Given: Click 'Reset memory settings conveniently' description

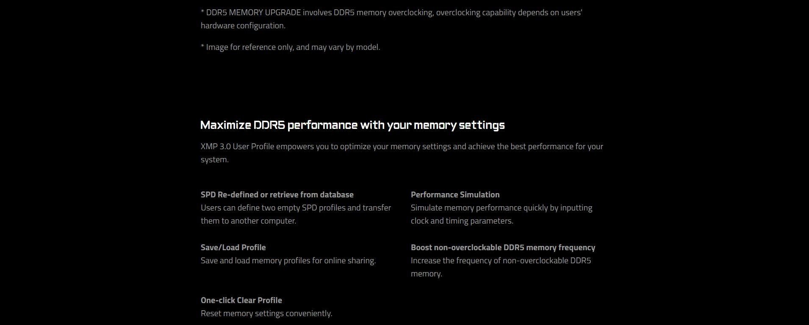Looking at the screenshot, I should (x=266, y=313).
